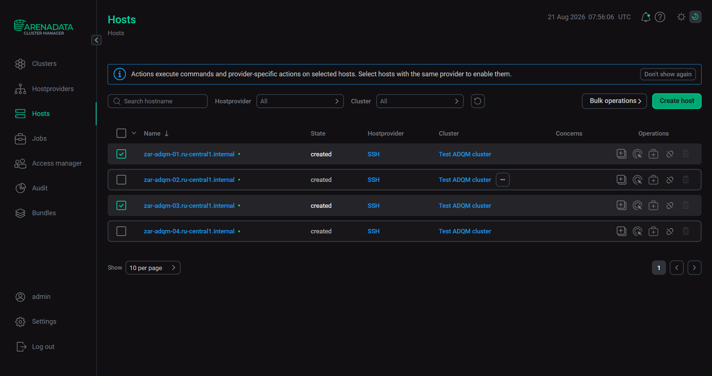The width and height of the screenshot is (712, 376).
Task: Delete zar-adqm-01 host trash icon
Action: click(686, 154)
